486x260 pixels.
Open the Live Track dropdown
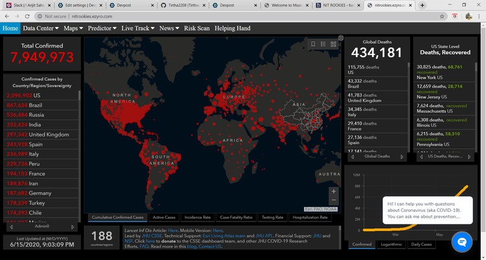coord(138,28)
